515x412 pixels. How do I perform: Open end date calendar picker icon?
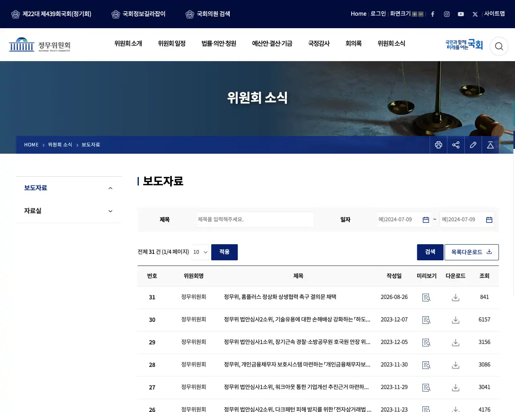click(489, 220)
